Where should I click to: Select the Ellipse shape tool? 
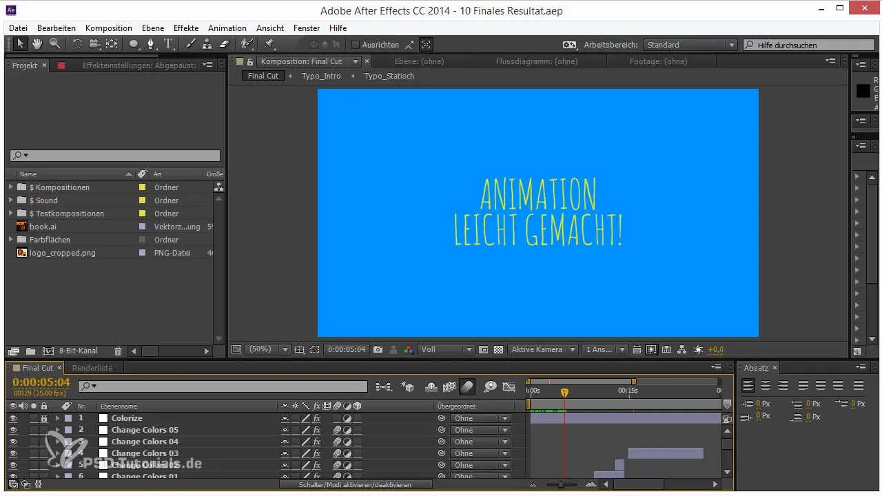[x=134, y=44]
